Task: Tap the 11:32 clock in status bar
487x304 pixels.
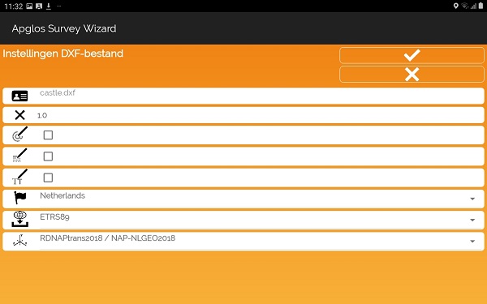Action: (14, 6)
